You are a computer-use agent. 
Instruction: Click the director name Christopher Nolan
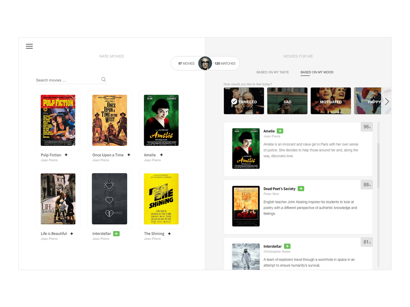(x=277, y=252)
